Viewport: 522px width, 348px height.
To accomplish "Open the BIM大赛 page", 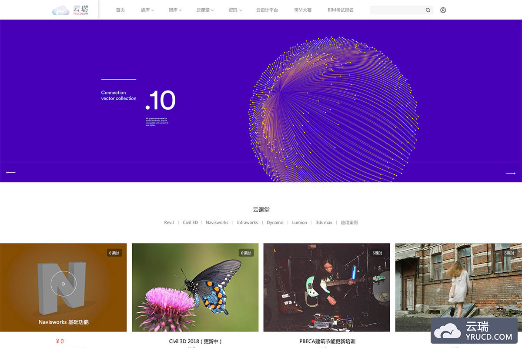I will (x=303, y=10).
